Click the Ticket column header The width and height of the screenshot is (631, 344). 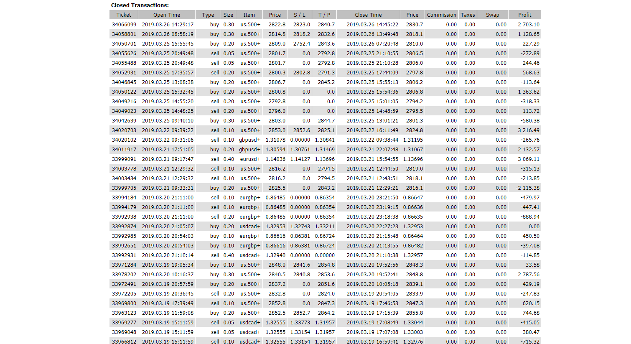click(124, 15)
